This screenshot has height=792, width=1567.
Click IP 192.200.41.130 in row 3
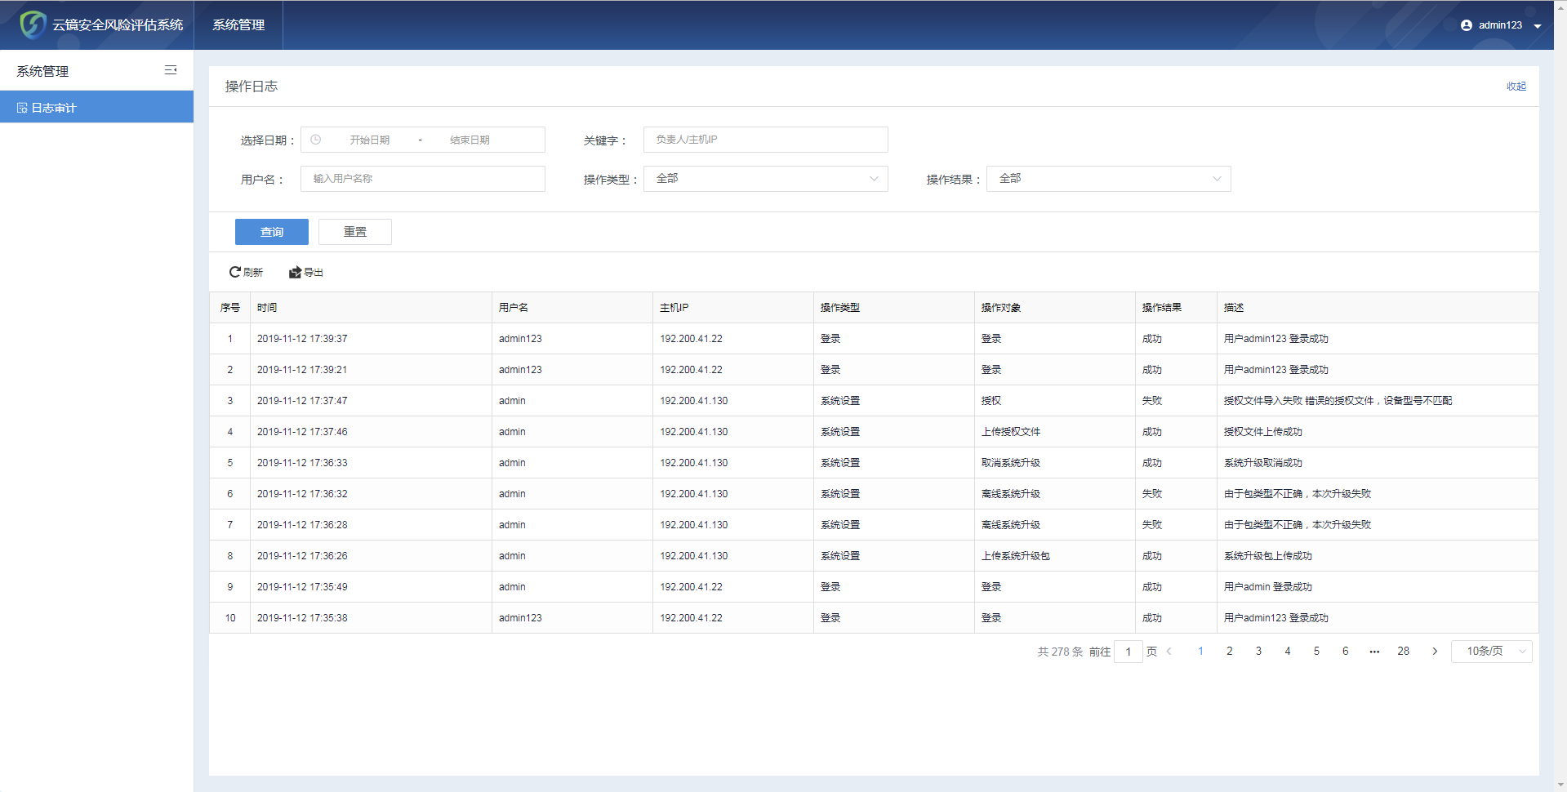[694, 401]
